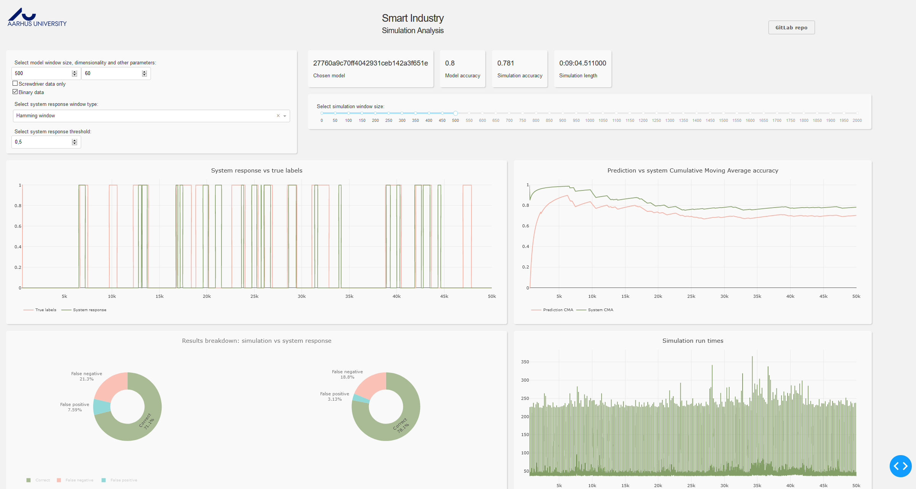The width and height of the screenshot is (916, 489).
Task: Toggle System CMA legend item
Action: (595, 310)
